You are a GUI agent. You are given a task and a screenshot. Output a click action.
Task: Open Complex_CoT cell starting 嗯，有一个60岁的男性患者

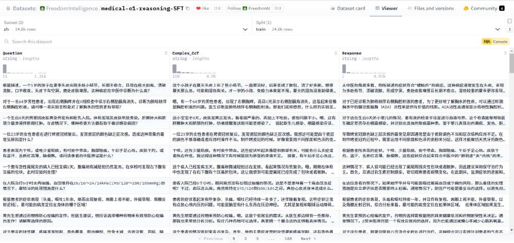pyautogui.click(x=255, y=105)
